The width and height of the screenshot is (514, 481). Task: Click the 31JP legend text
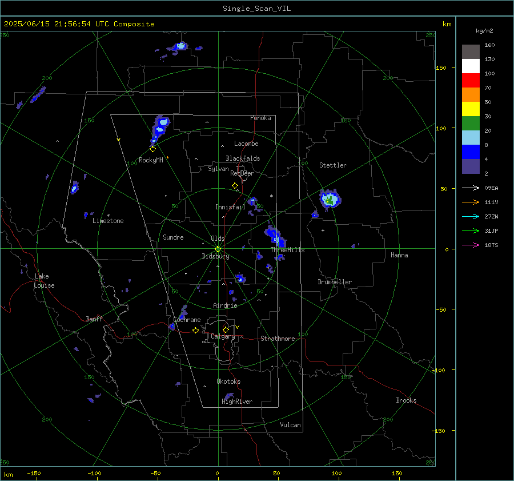pos(491,231)
